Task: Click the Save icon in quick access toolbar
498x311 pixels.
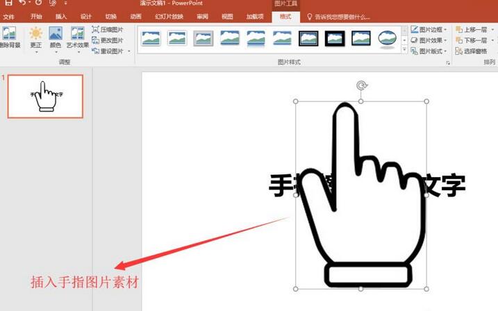Action: (8, 3)
